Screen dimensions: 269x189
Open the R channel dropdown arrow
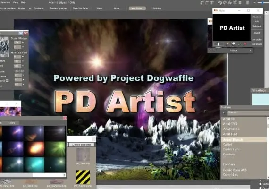[x=23, y=75]
